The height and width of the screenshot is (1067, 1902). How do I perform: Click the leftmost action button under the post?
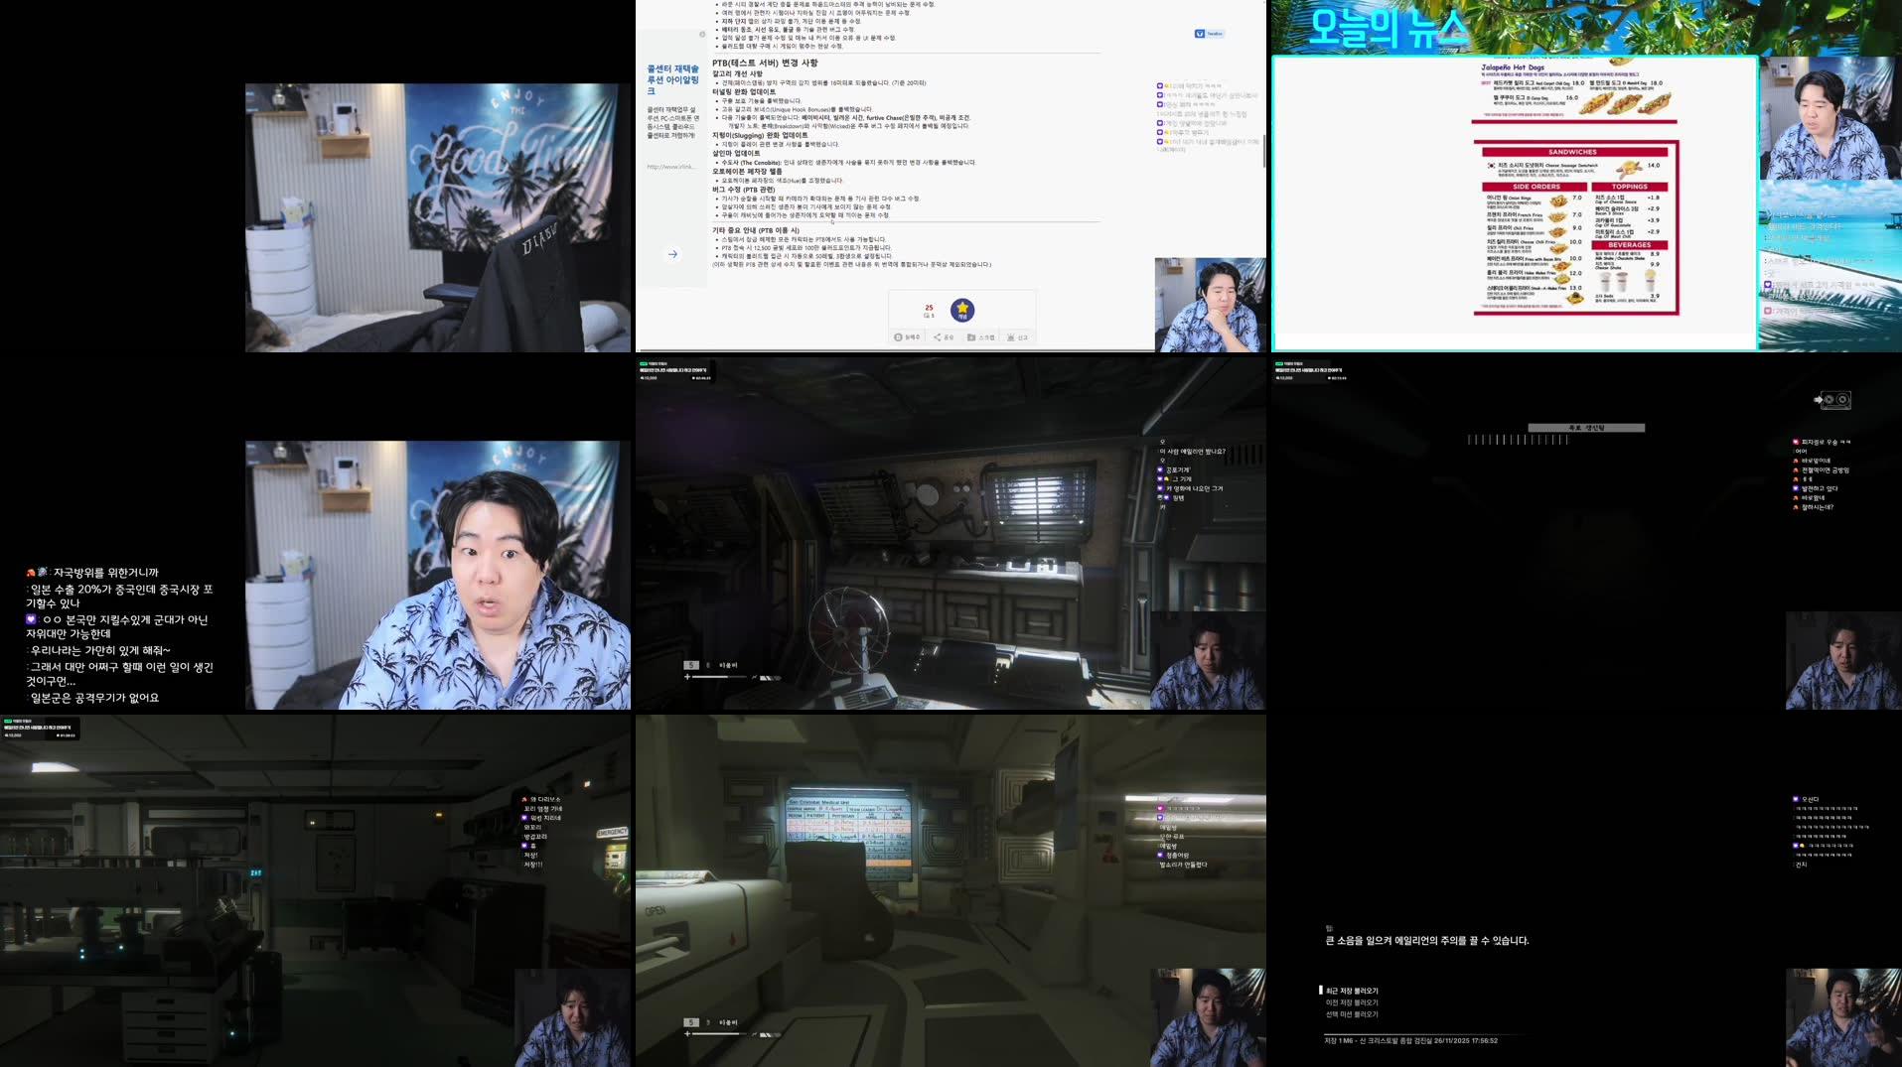898,338
